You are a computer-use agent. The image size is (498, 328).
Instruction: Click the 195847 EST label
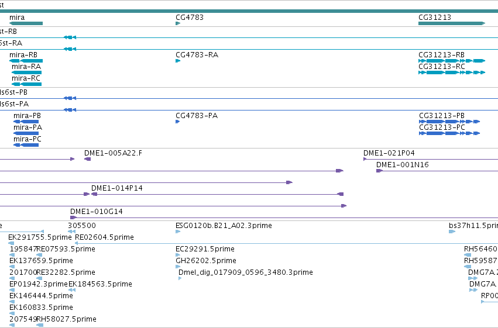click(23, 249)
